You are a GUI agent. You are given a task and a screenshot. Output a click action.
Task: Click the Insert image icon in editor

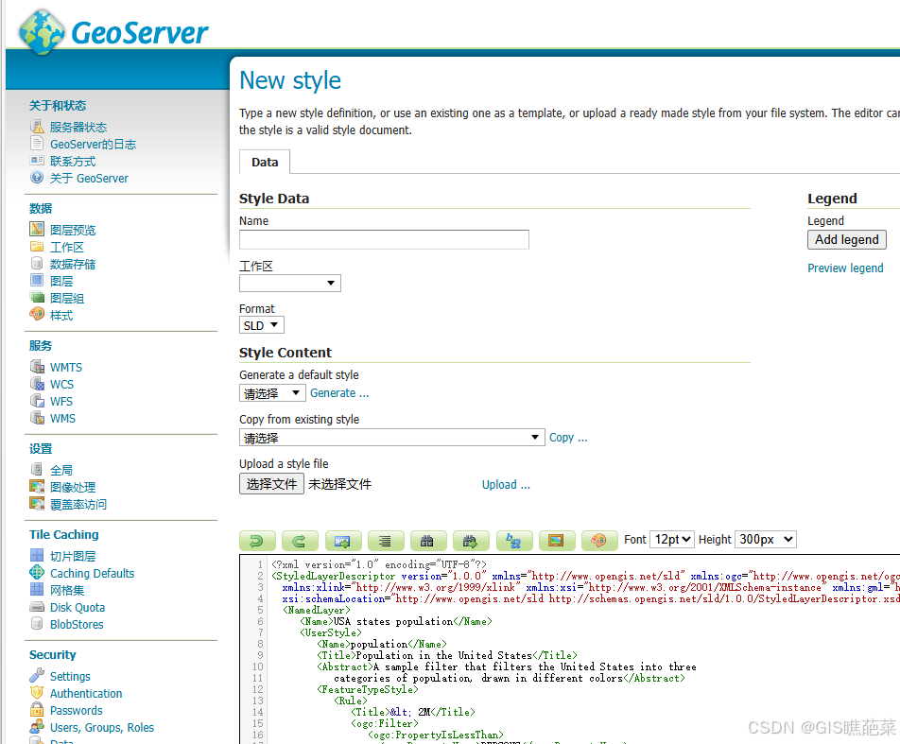coord(556,540)
